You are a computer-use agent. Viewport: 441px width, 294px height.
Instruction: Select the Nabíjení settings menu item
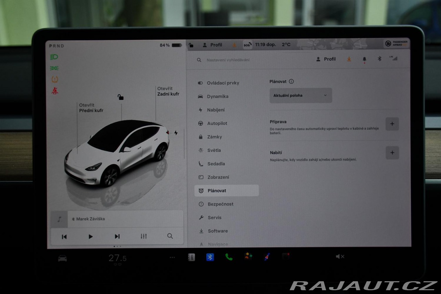(x=216, y=110)
